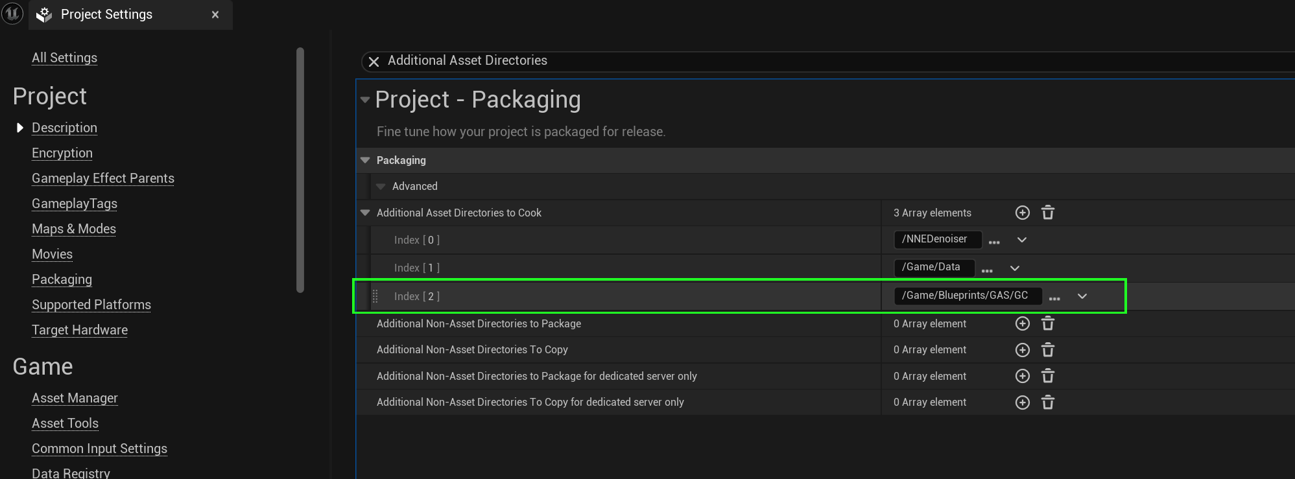Clear the settings search with X icon
This screenshot has height=479, width=1295.
point(374,62)
